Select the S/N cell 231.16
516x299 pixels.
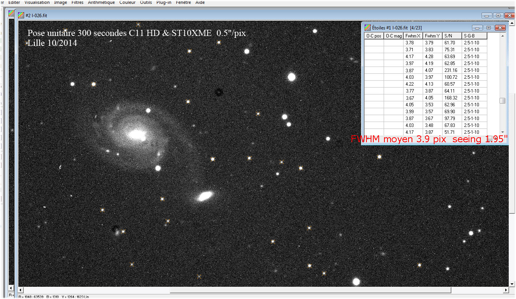coord(453,70)
